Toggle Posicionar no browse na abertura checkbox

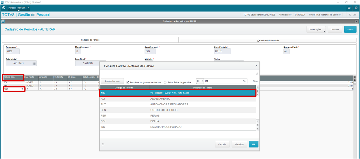(128, 82)
